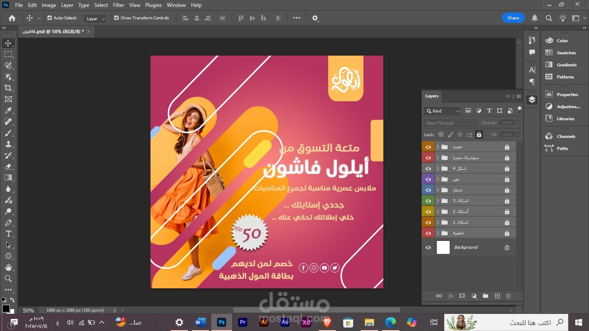
Task: Open the Layers panel options menu
Action: [x=519, y=96]
